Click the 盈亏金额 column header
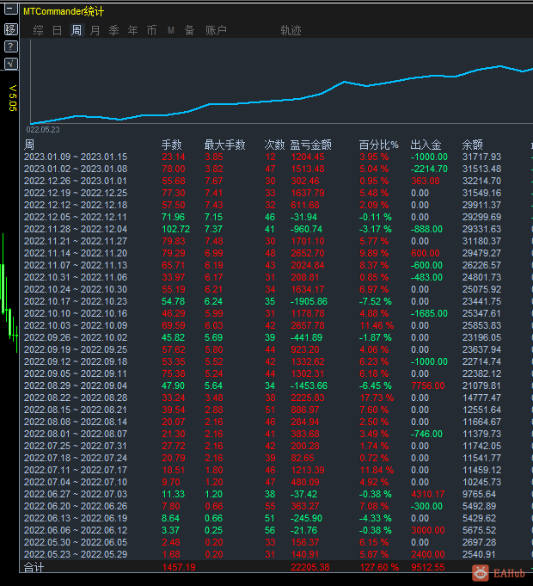 (311, 145)
